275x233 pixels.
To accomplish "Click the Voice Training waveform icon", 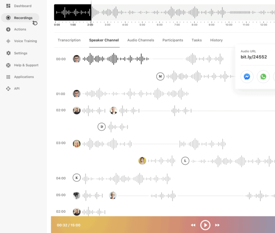I will click(8, 41).
